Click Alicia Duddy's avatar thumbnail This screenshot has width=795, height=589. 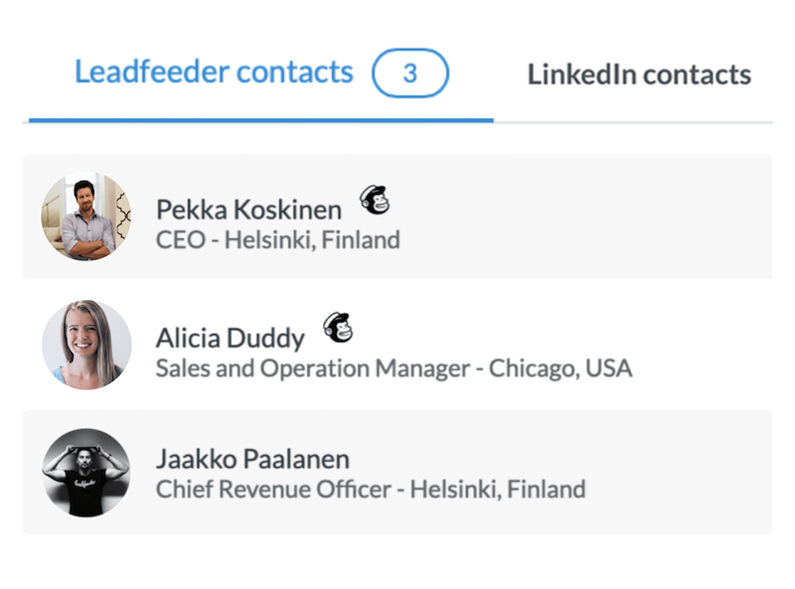85,346
